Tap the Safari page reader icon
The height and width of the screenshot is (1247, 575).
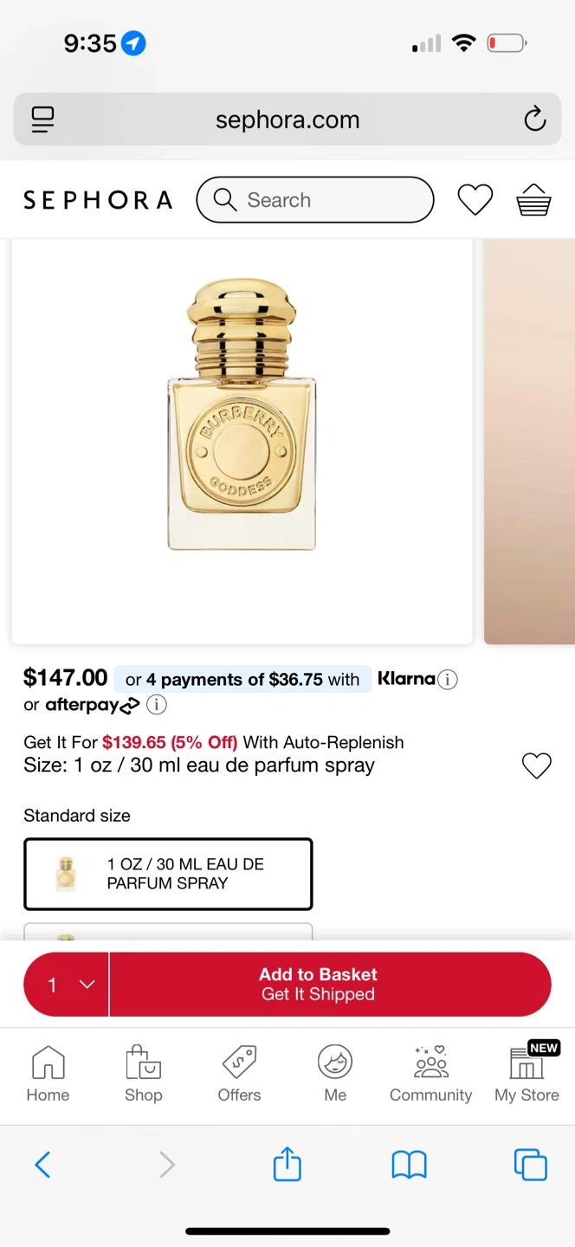(42, 120)
